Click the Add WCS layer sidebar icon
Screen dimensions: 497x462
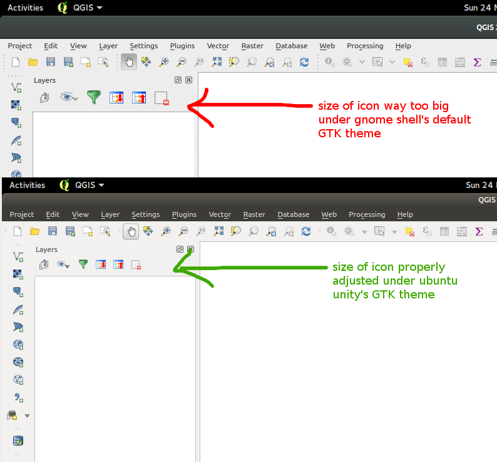[18, 362]
